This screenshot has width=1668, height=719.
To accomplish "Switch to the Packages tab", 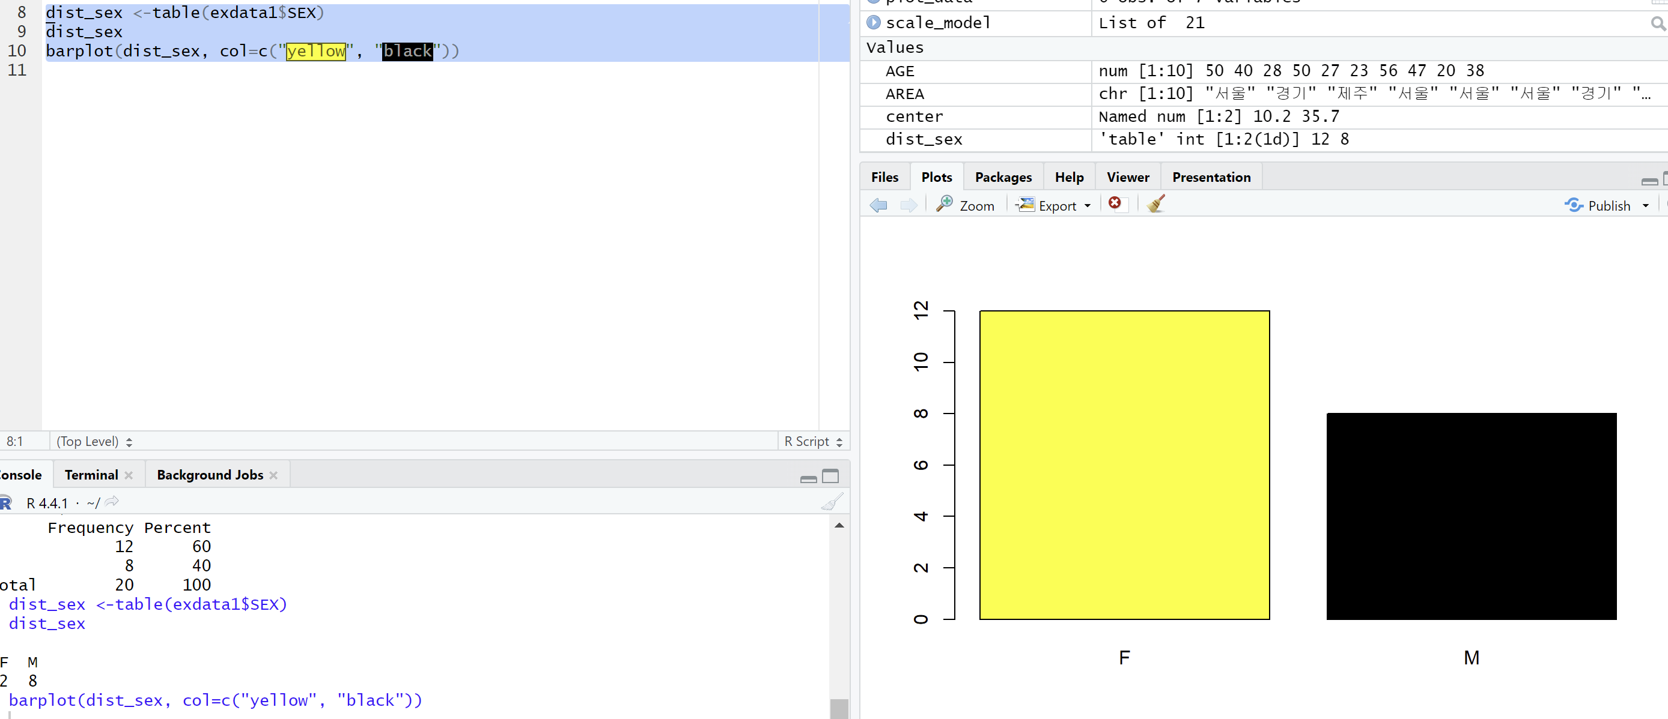I will (x=1003, y=177).
